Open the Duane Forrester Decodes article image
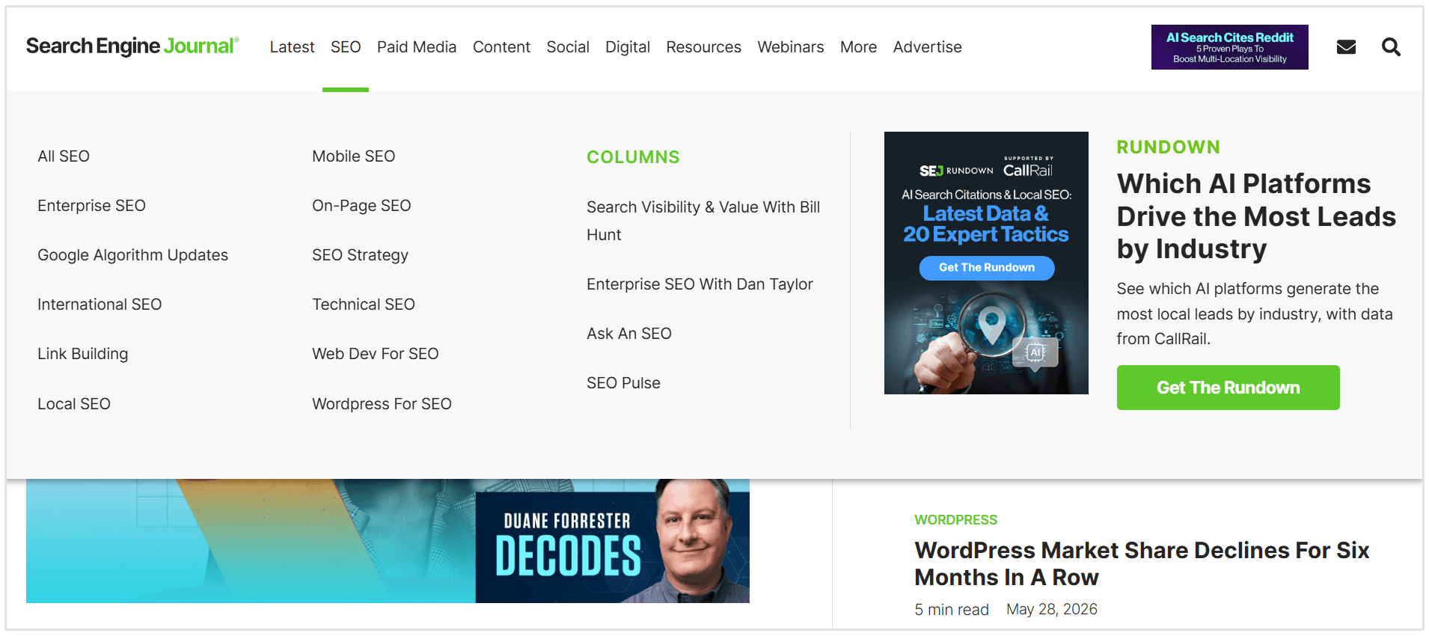 tap(388, 541)
